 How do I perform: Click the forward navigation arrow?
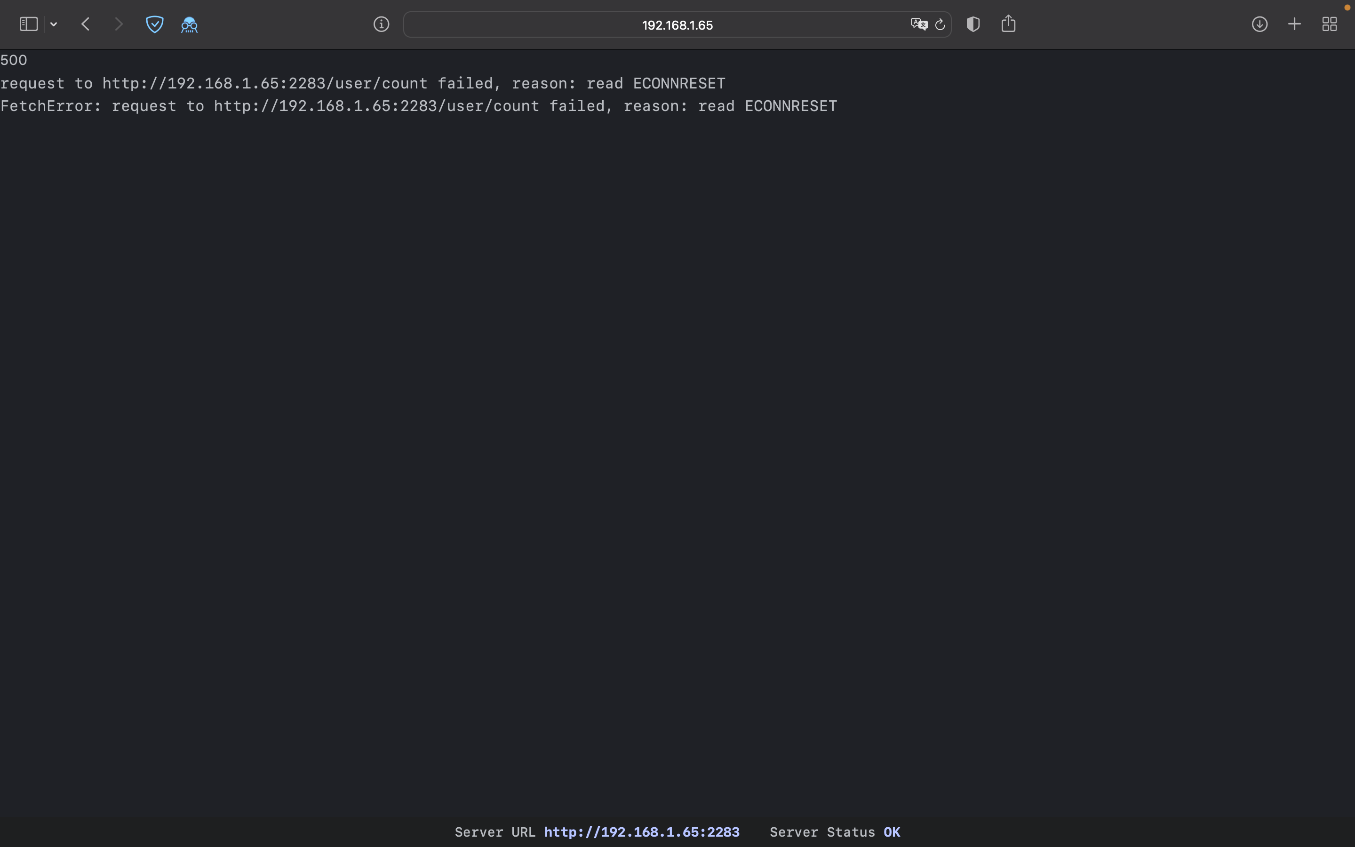118,24
